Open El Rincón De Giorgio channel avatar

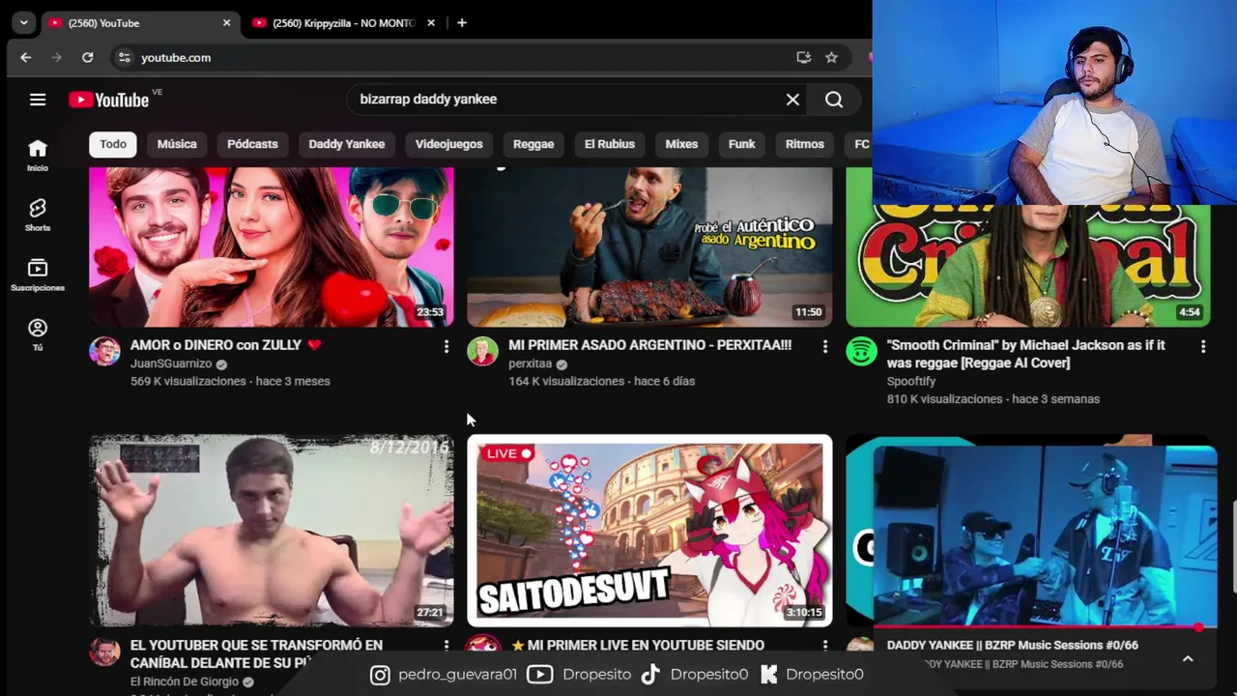click(104, 652)
